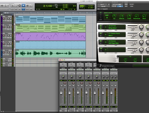Select Smart Knobs part C tab
The height and width of the screenshot is (113, 149).
point(101,16)
